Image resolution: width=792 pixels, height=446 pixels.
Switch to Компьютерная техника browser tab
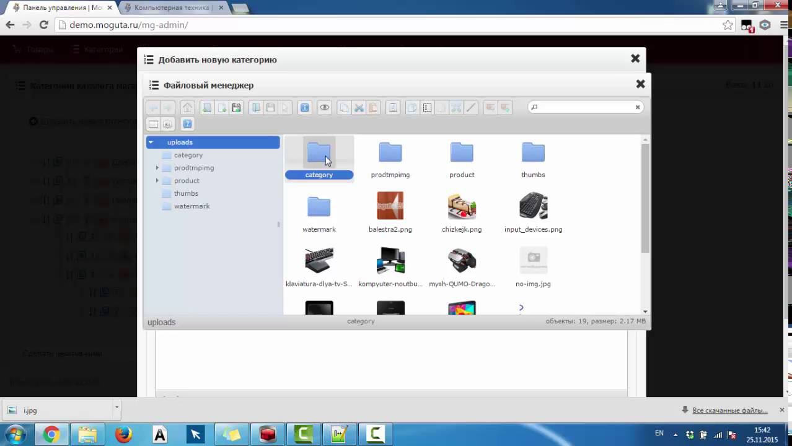tap(172, 8)
